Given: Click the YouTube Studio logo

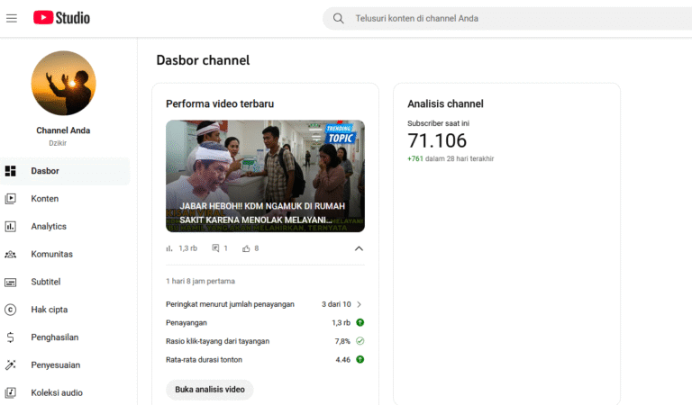Looking at the screenshot, I should pos(61,18).
